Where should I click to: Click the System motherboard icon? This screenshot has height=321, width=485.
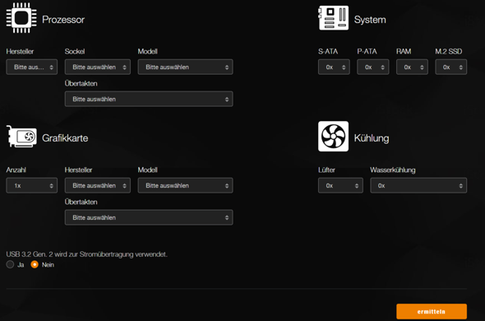point(334,18)
